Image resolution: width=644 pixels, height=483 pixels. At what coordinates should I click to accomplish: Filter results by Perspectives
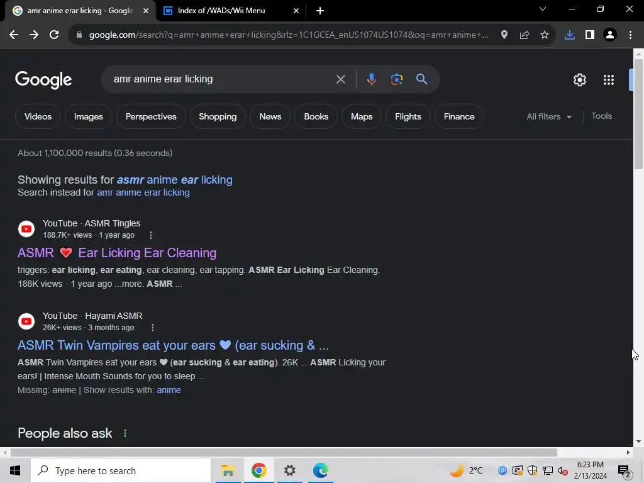pos(151,116)
